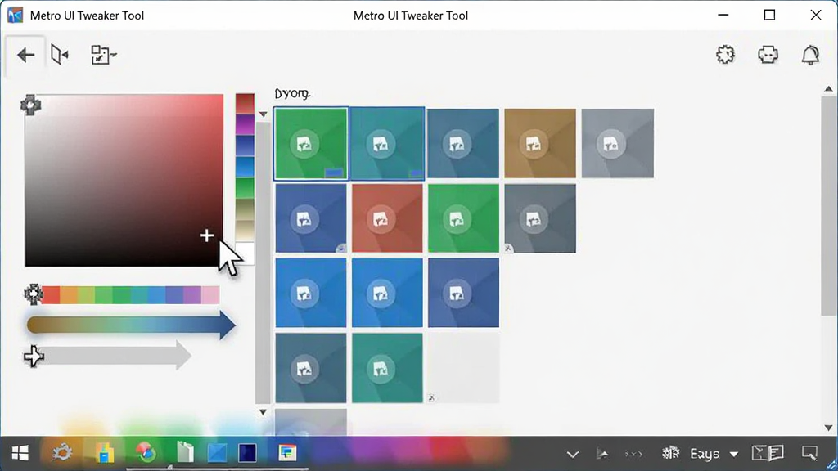Select purple segment of vertical hue strip
Image resolution: width=838 pixels, height=471 pixels.
pos(245,124)
